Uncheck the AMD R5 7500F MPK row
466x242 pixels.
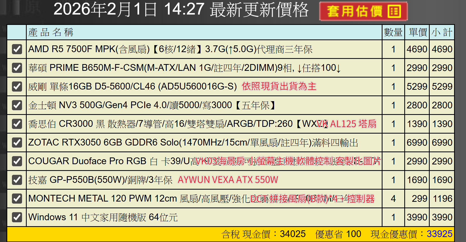click(17, 49)
